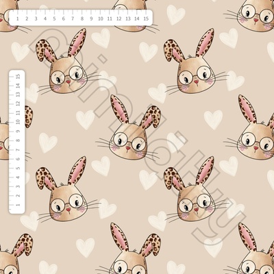This screenshot has width=274, height=274.
Task: Click number 13 on the vertical ruler
Action: pos(18,95)
